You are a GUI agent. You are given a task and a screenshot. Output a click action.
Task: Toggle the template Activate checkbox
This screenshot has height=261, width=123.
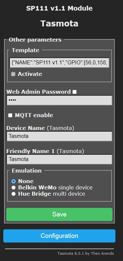click(x=13, y=74)
